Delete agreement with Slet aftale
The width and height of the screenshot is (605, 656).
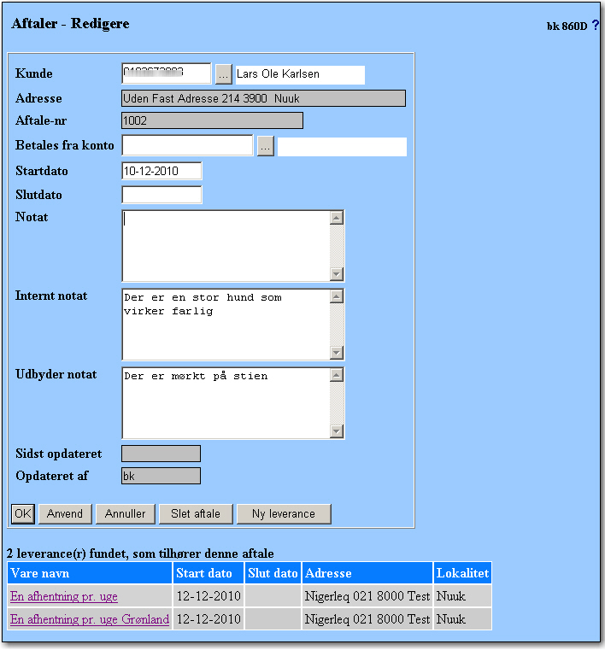pyautogui.click(x=196, y=513)
